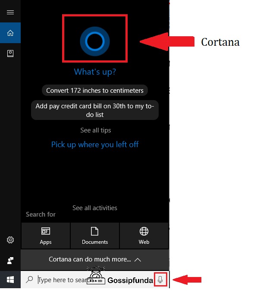Open the Cortana Notebook icon

point(10,54)
